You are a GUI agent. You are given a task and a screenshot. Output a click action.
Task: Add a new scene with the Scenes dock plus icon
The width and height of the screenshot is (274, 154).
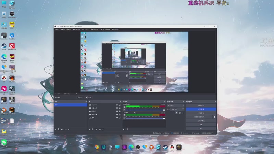(55, 129)
